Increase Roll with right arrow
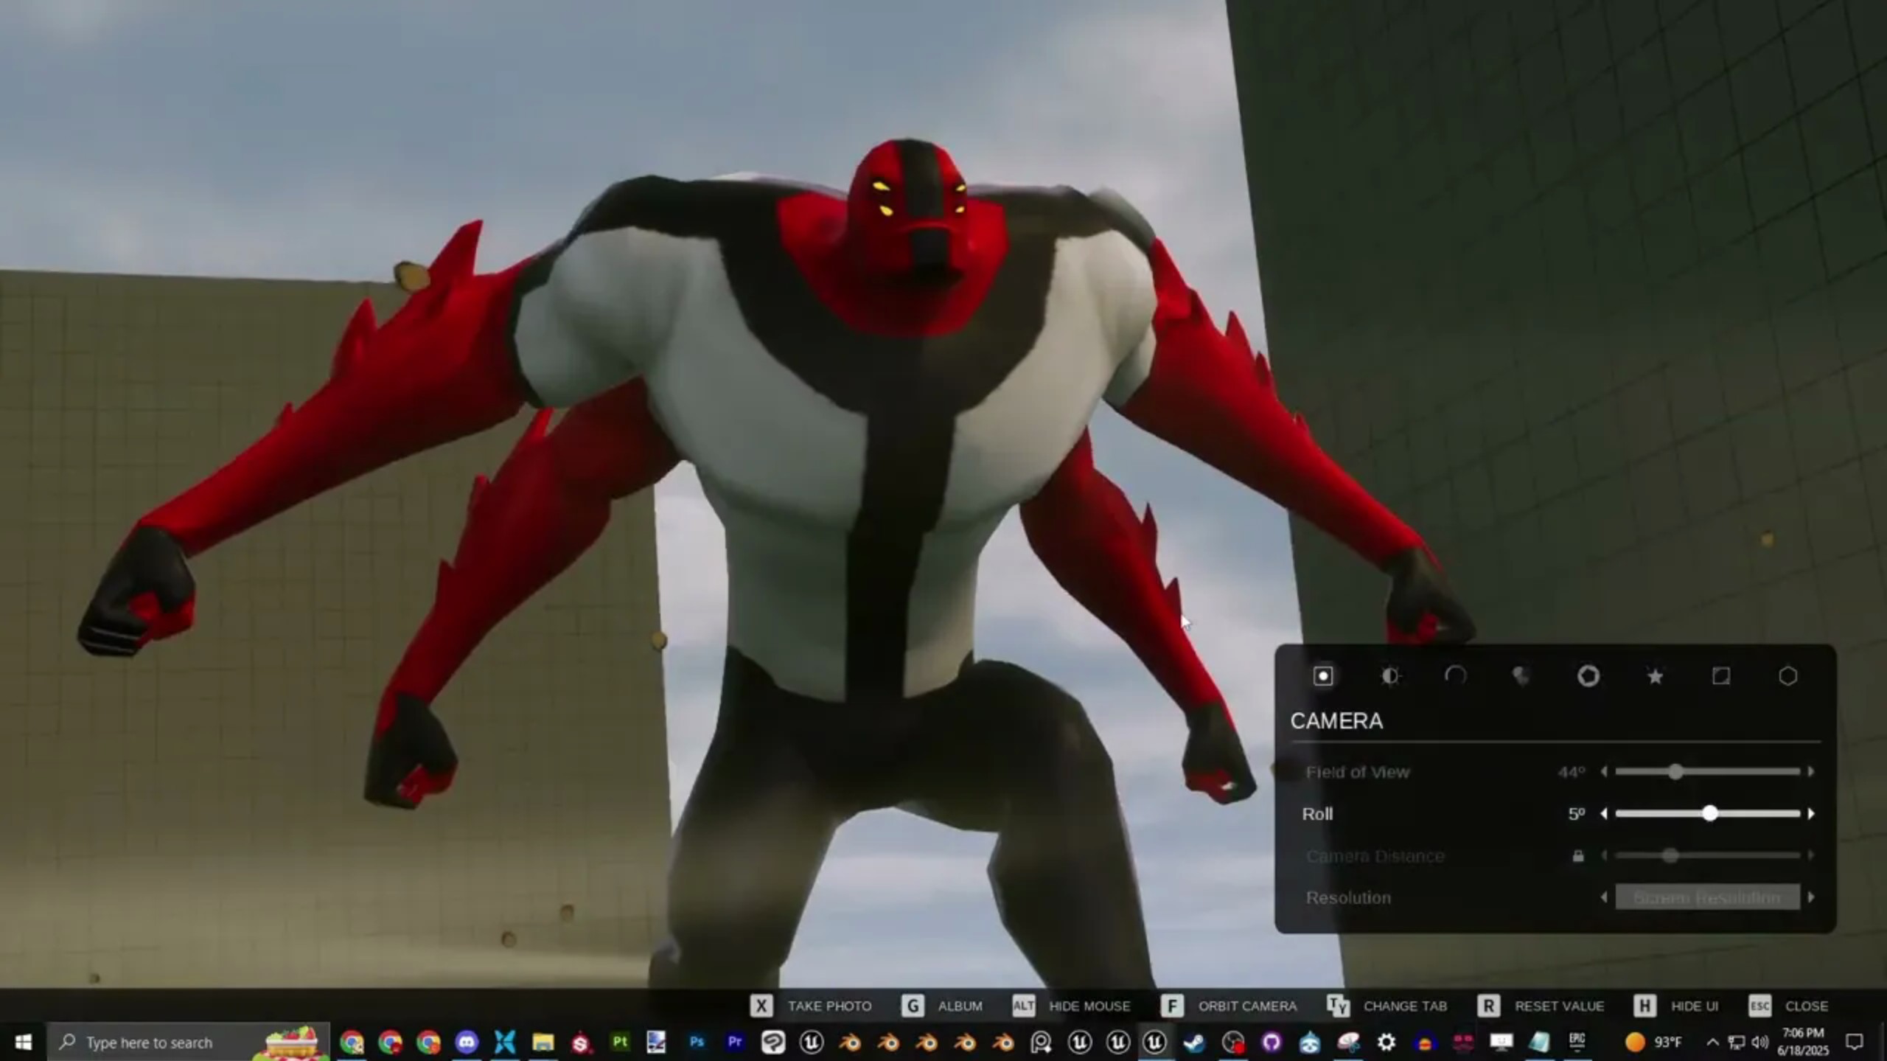Image resolution: width=1887 pixels, height=1061 pixels. point(1811,814)
